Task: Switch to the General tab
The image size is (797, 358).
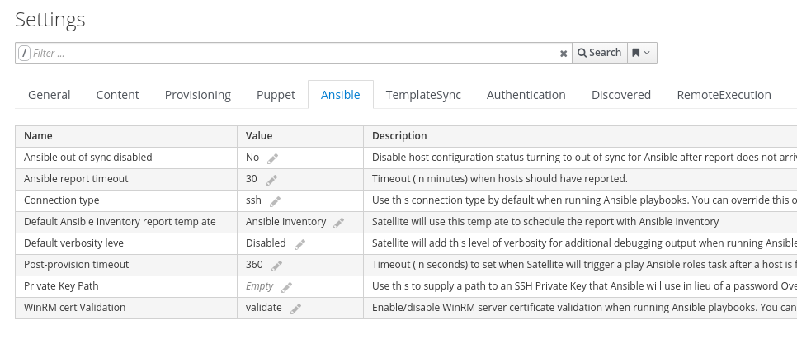Action: click(50, 95)
